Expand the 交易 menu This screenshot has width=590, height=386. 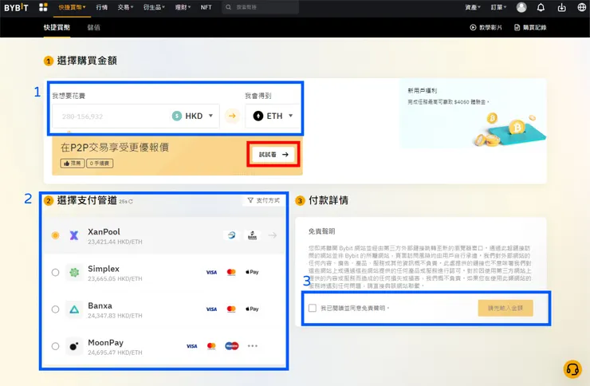click(125, 7)
